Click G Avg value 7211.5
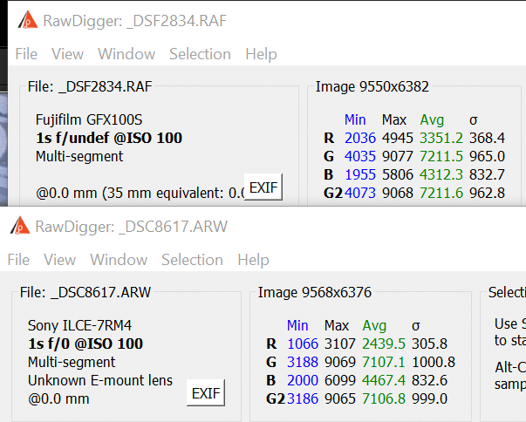Screen dimensions: 526x422 pyautogui.click(x=441, y=157)
